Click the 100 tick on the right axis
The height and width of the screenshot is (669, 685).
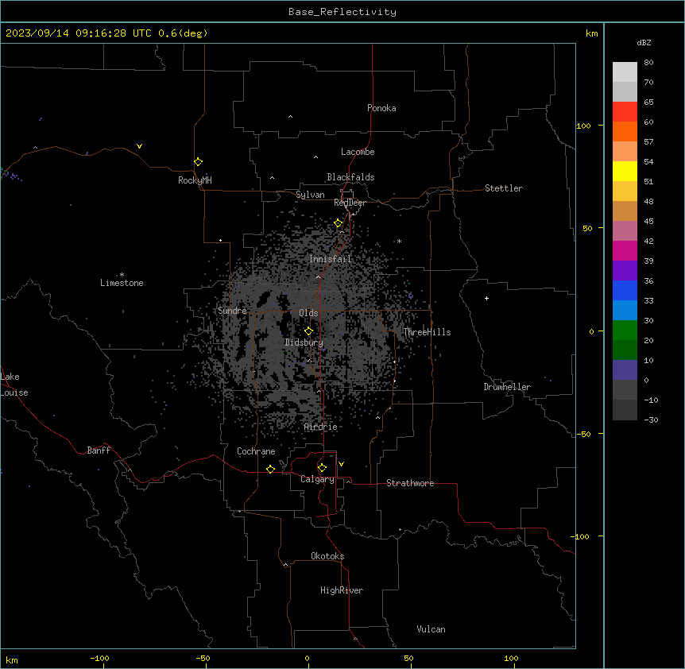point(583,126)
